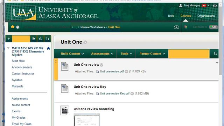This screenshot has width=224, height=126.
Task: Open course content menu link
Action: point(21,105)
